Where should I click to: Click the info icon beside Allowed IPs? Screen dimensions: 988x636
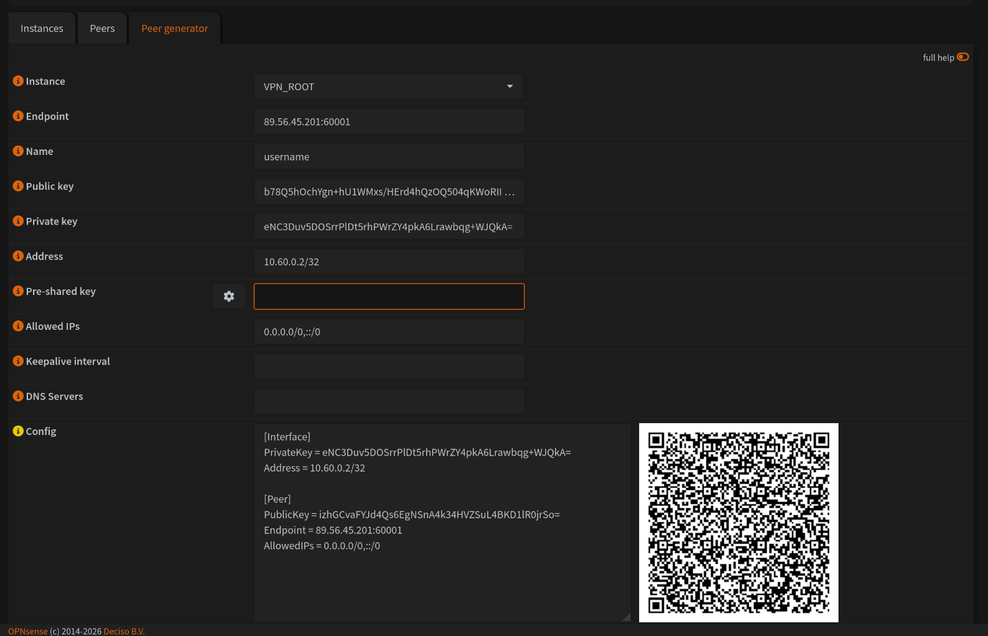[18, 325]
